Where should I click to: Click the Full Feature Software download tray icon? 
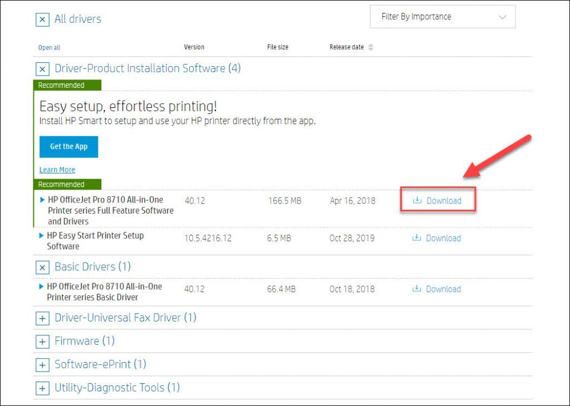[417, 200]
